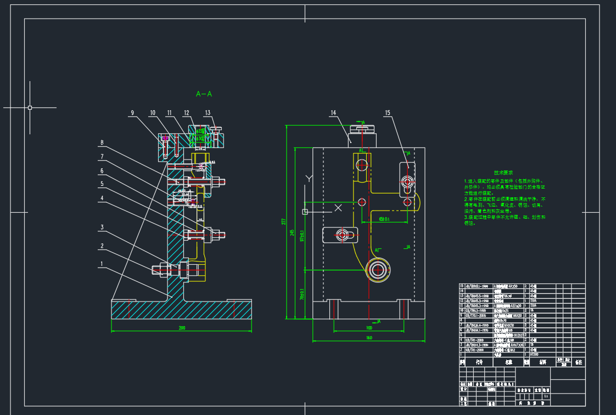Screen dimensions: 616x415
Task: Click leader callout number 5 left of section
Action: pyautogui.click(x=102, y=184)
